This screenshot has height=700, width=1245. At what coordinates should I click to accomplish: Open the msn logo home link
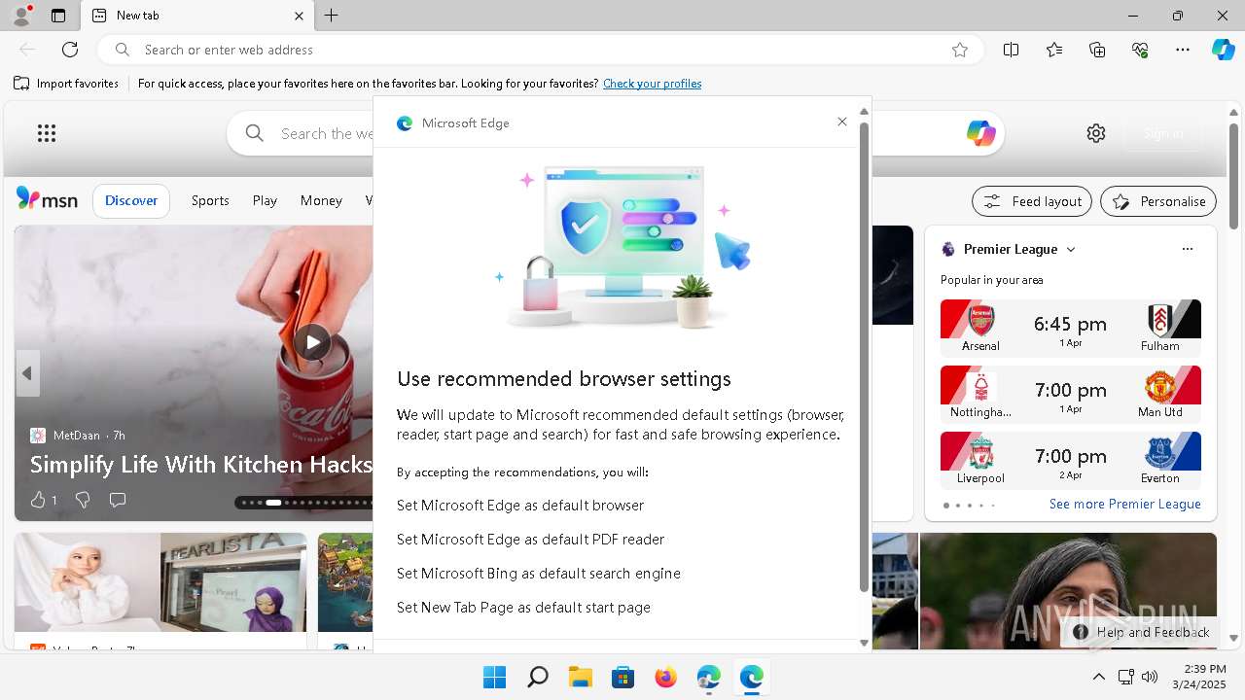(47, 199)
